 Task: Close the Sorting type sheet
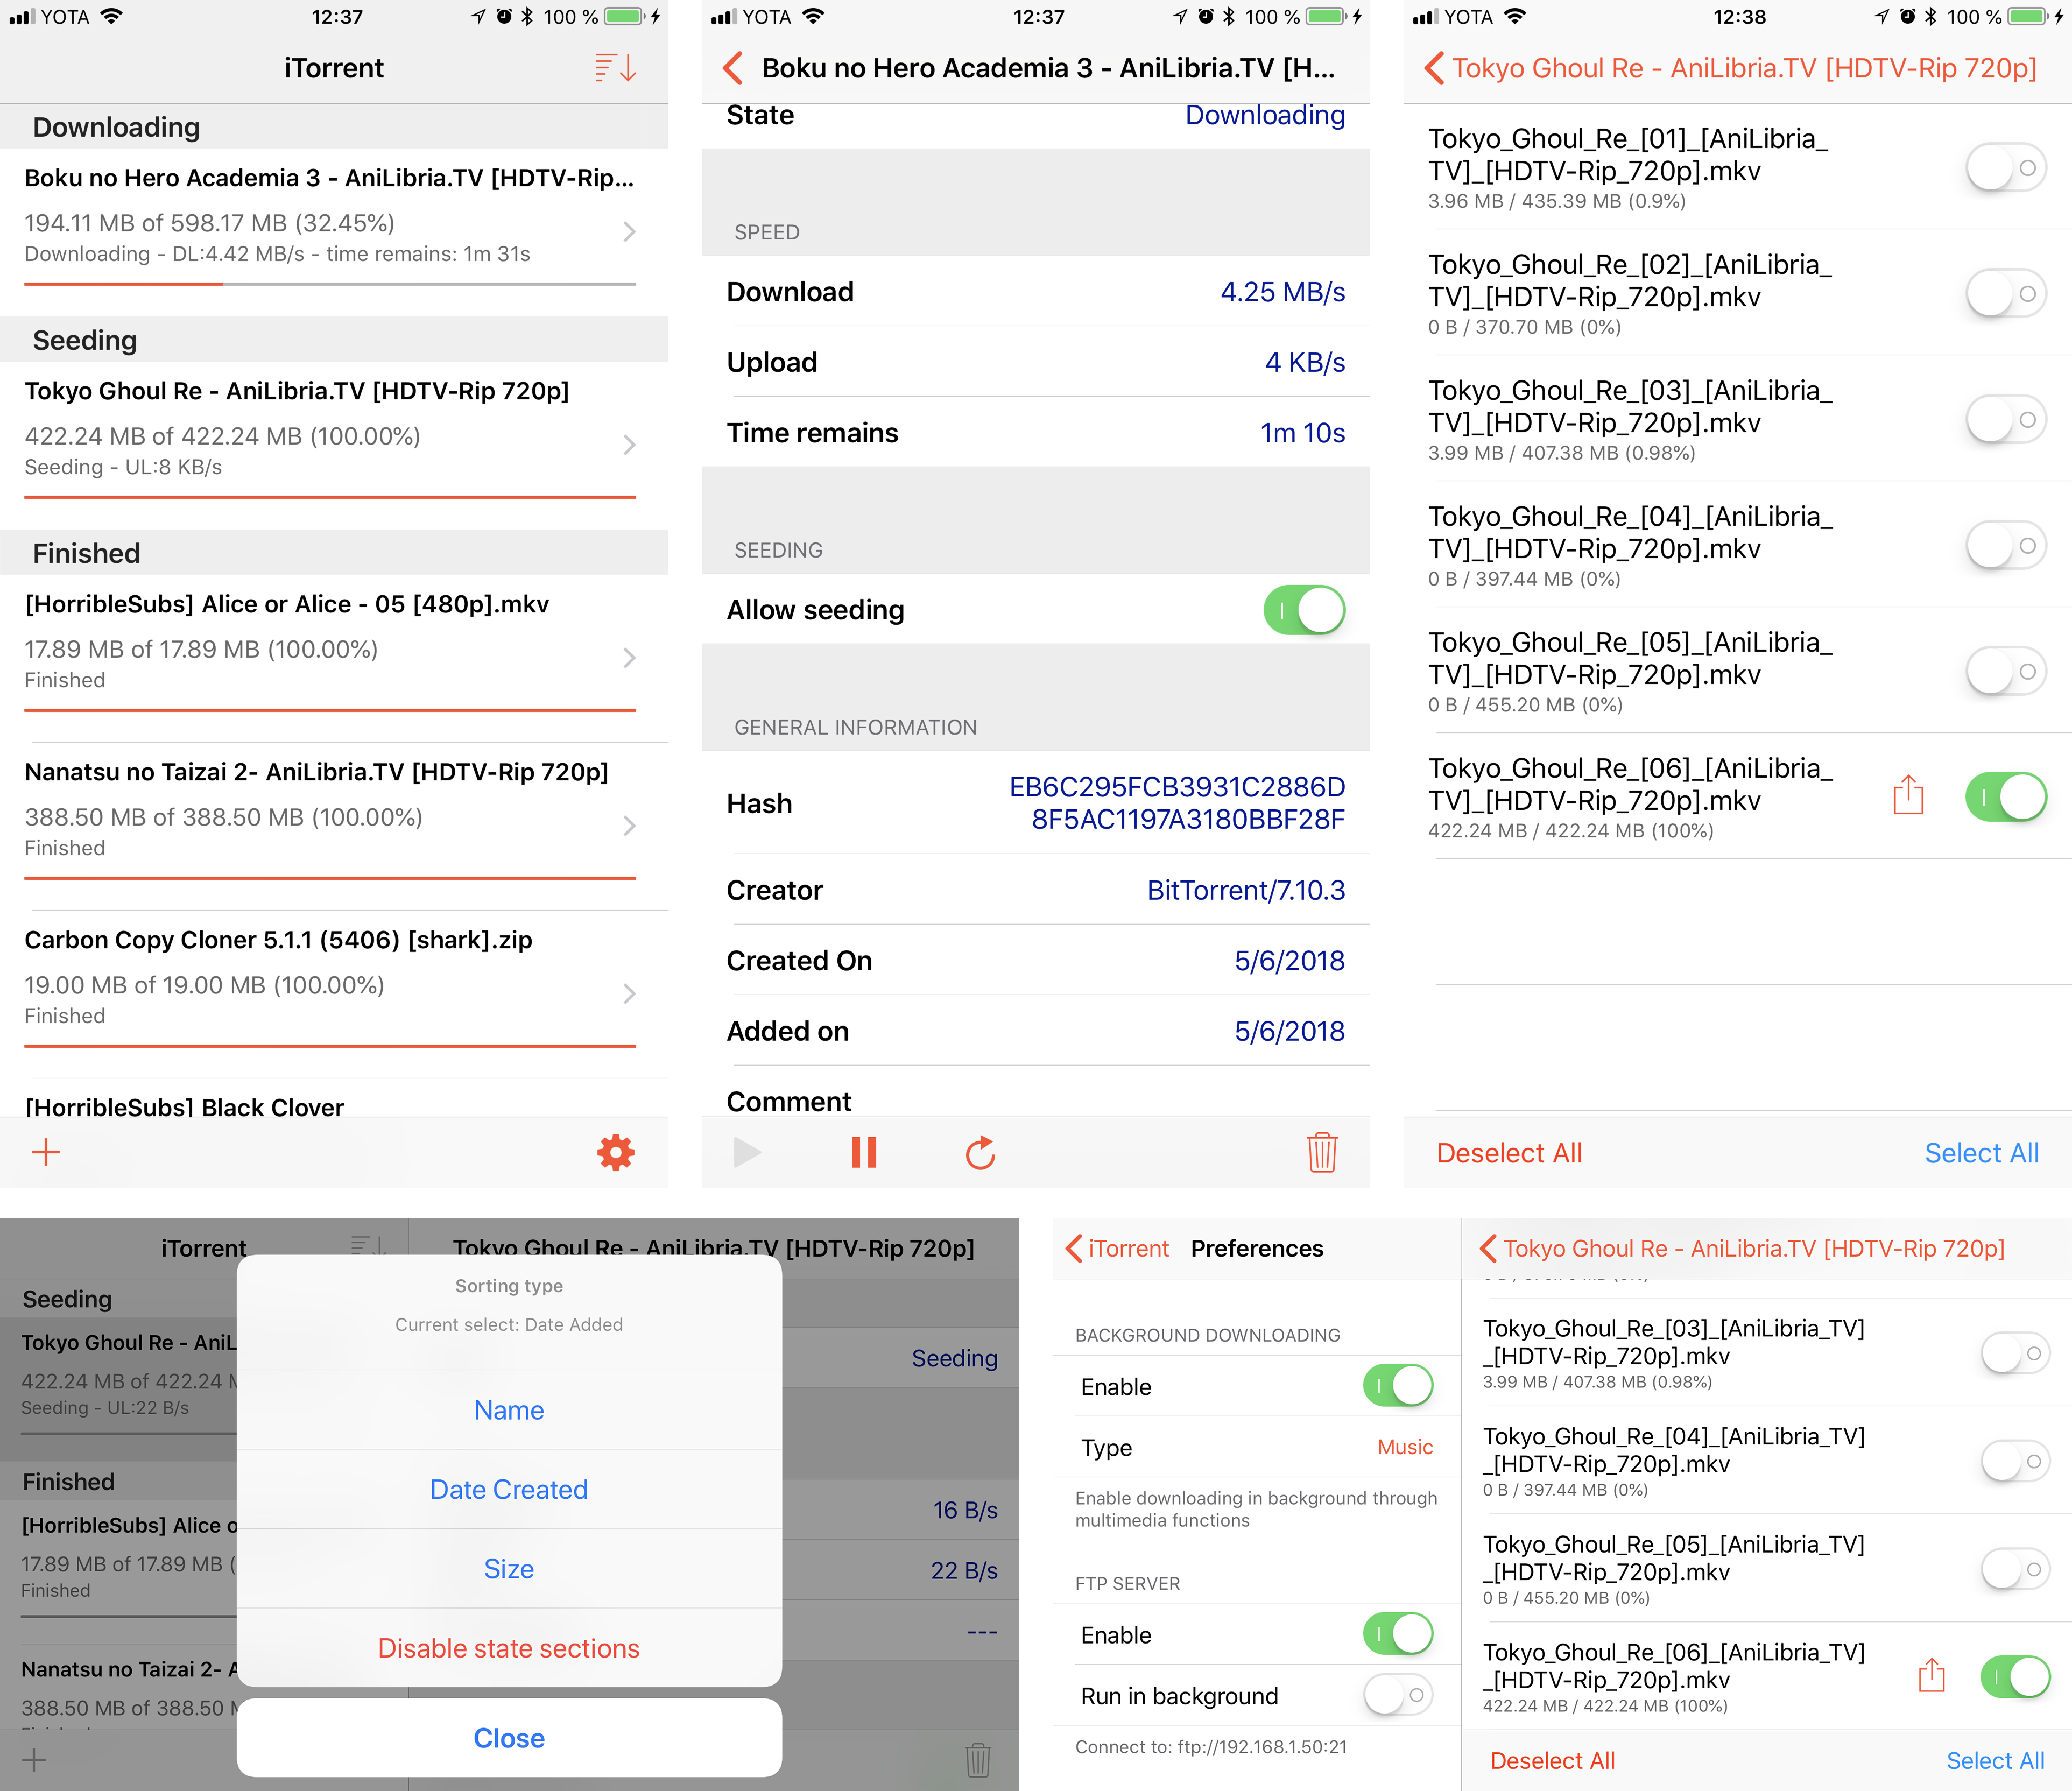[x=509, y=1738]
